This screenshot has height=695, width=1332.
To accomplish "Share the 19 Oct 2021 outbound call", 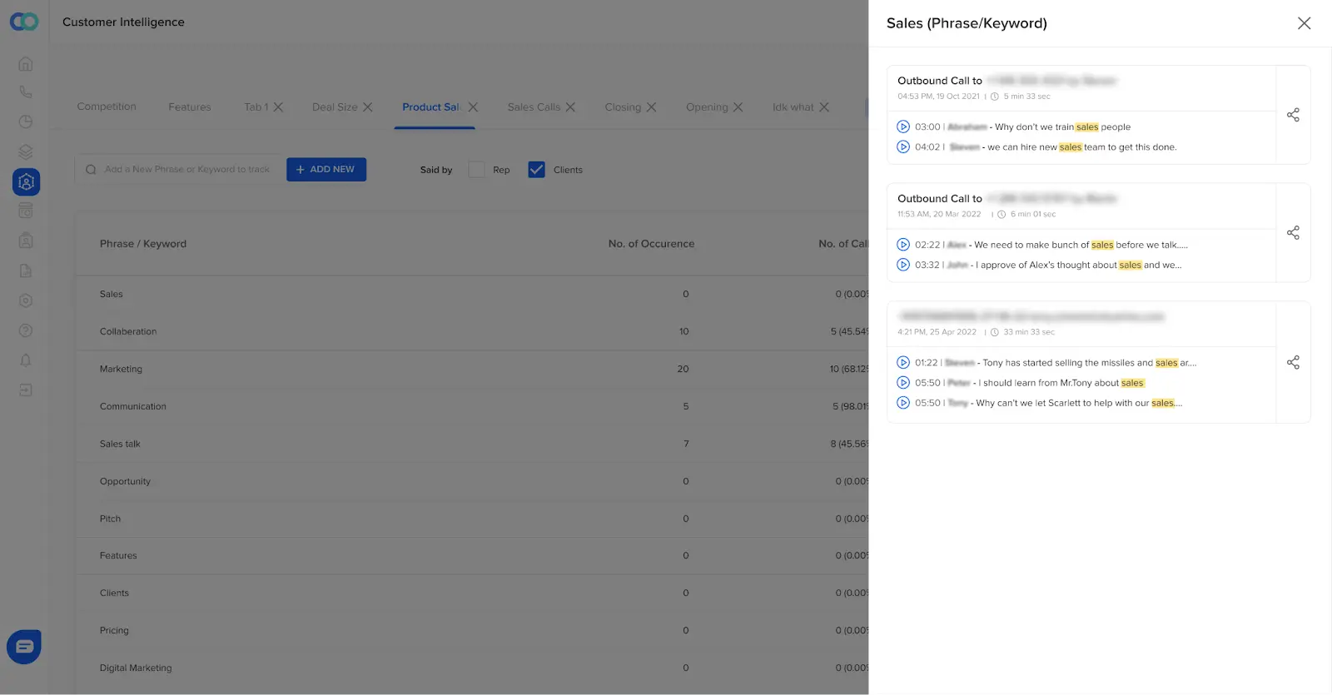I will [1293, 115].
